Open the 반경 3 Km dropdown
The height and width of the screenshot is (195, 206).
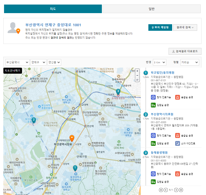pos(159,62)
